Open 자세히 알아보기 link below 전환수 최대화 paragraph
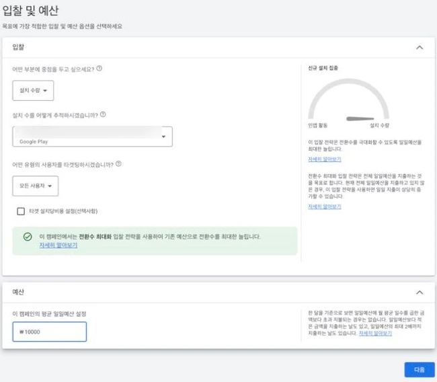 325,206
